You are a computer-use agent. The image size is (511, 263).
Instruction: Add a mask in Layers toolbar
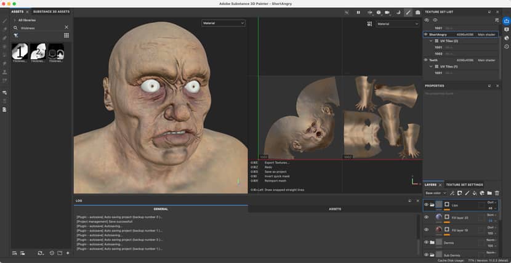coord(459,193)
